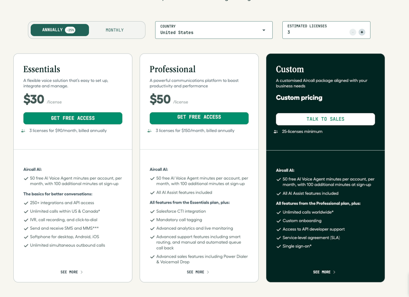Click the arrow next to Essentials See More
Screen dimensions: 409x297
click(x=81, y=272)
